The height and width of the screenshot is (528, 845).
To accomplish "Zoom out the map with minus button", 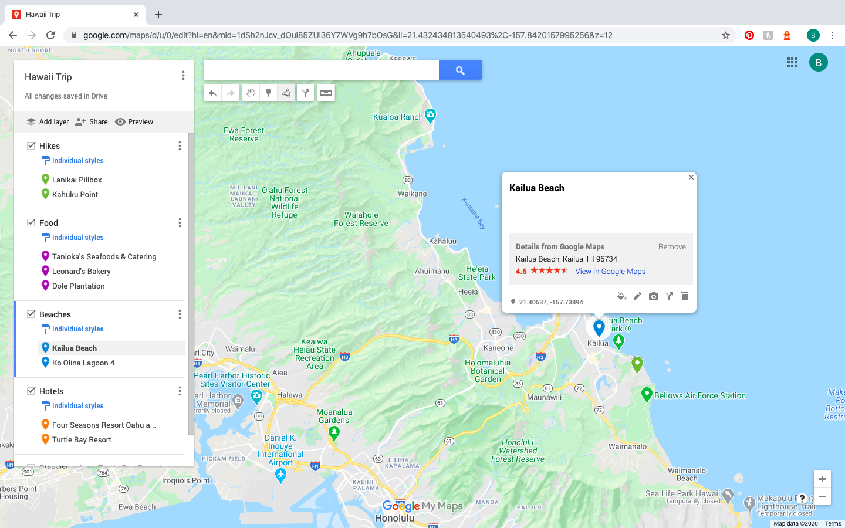I will [822, 496].
